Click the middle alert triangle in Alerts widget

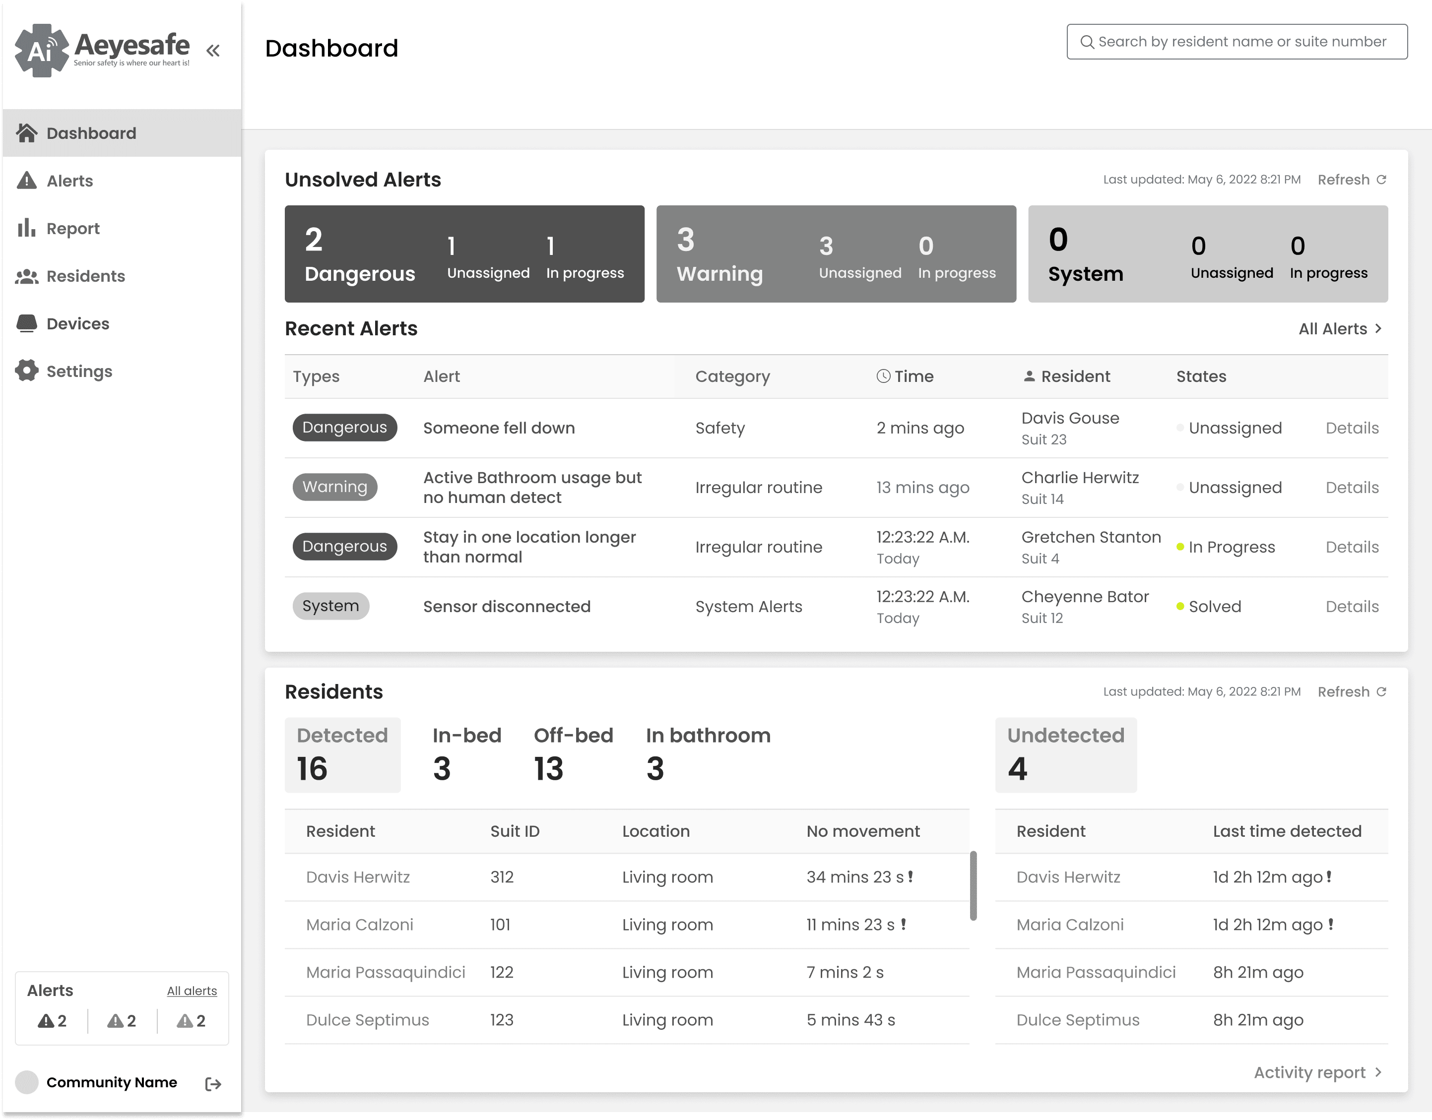click(116, 1020)
